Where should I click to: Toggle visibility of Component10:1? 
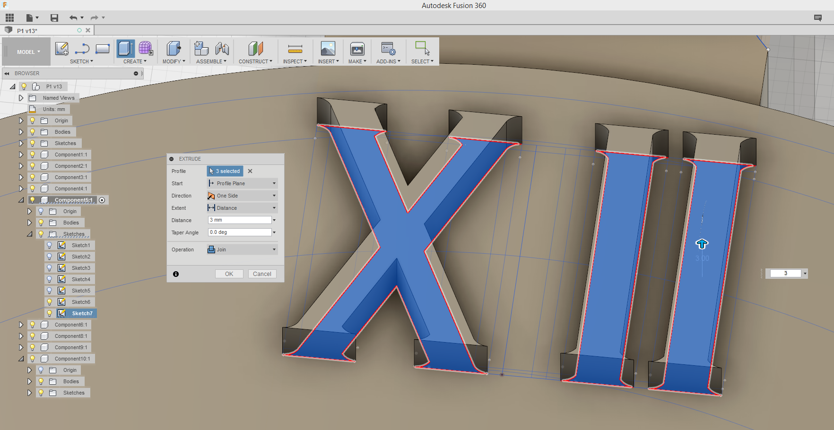tap(32, 359)
